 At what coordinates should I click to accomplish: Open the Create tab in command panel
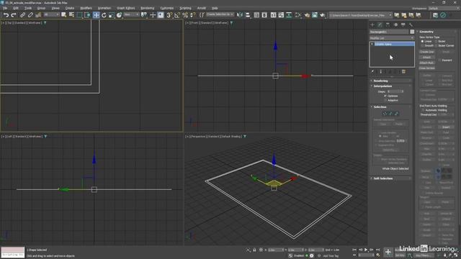click(x=372, y=24)
